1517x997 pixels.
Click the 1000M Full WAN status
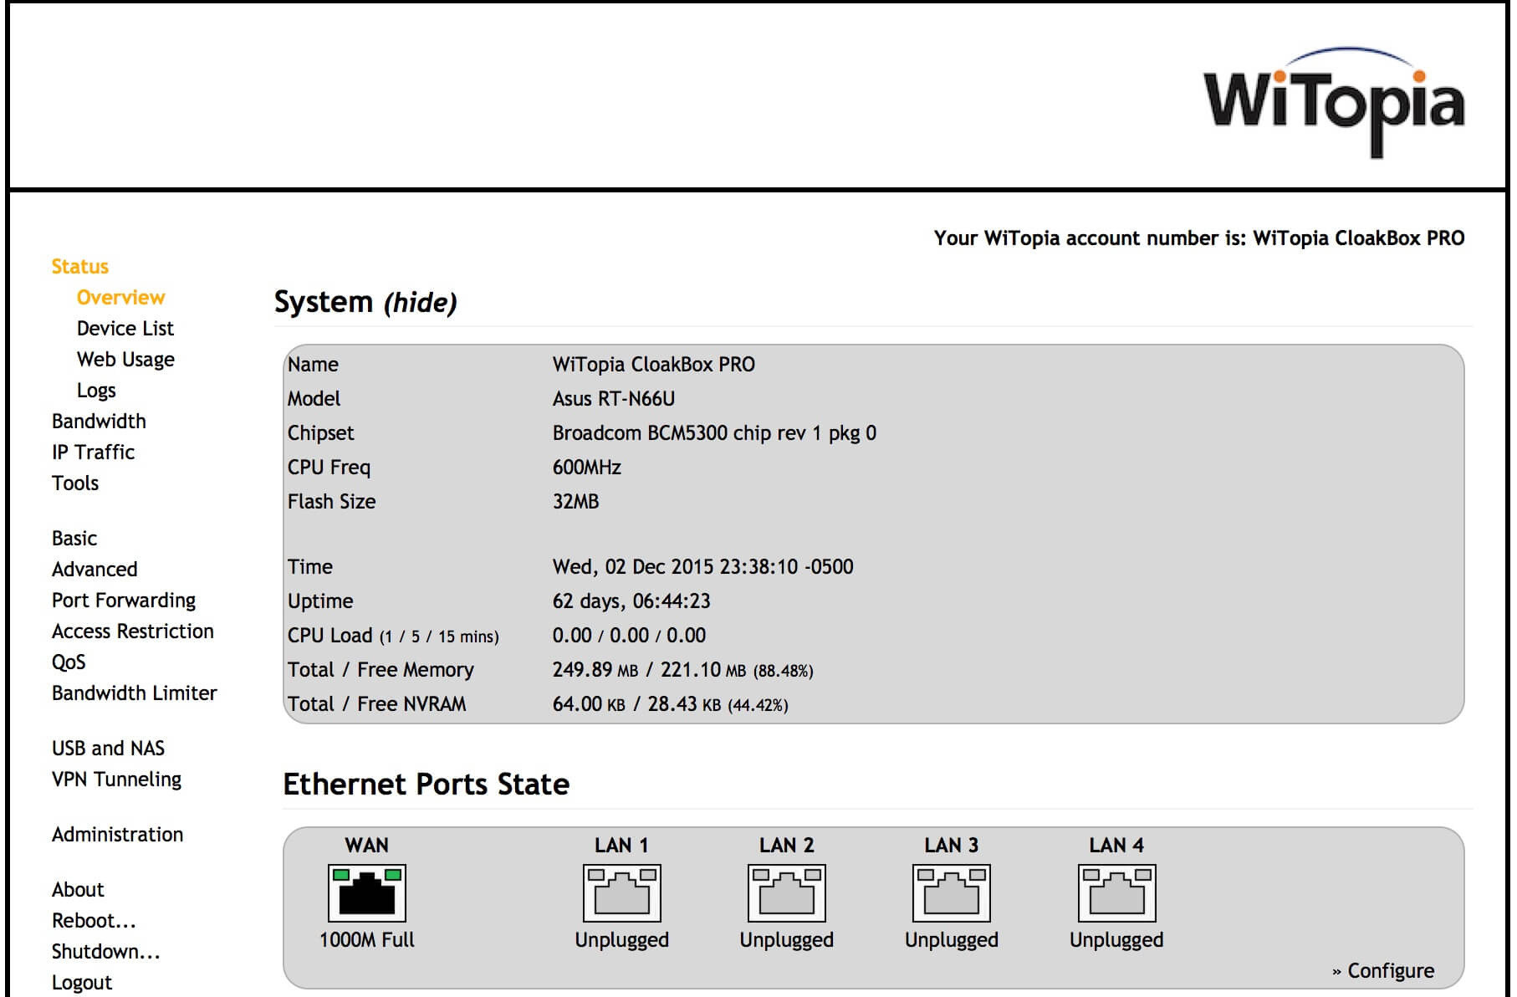tap(367, 940)
